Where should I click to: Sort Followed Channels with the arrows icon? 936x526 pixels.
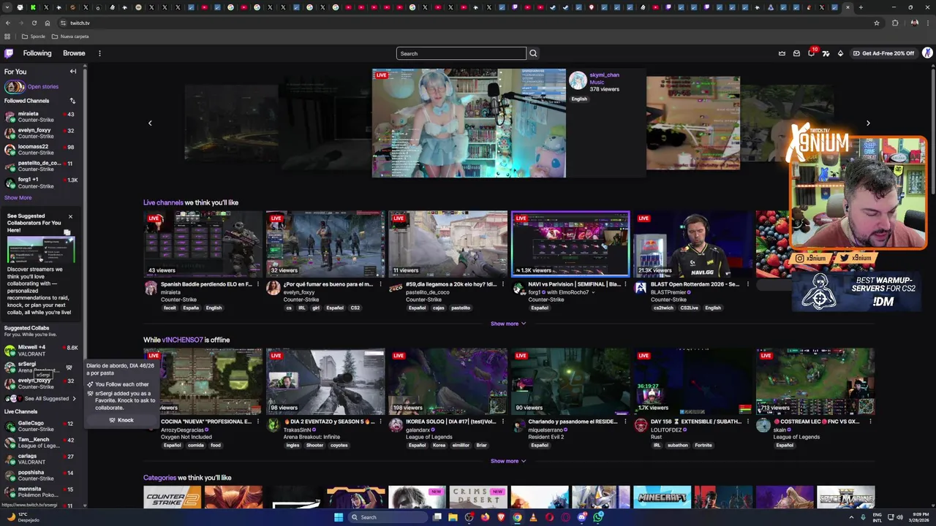click(72, 101)
